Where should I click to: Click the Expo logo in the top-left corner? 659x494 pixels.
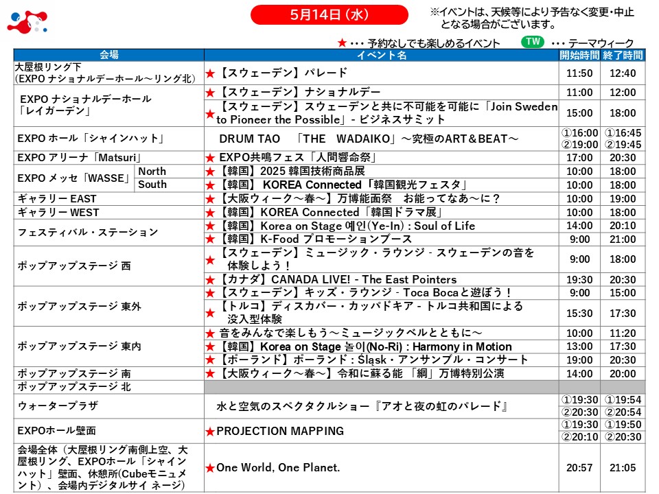point(26,22)
